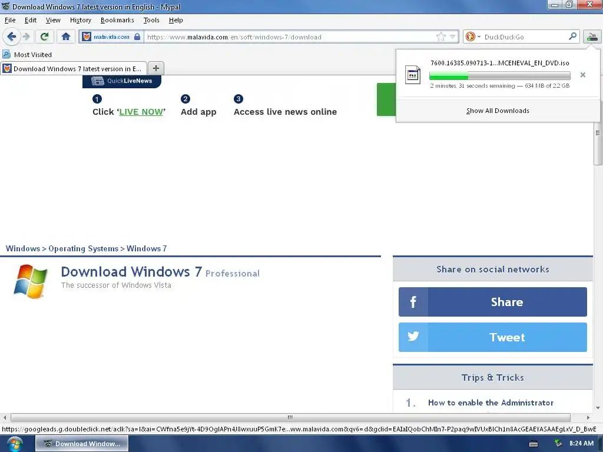Toggle the downloads toolbar button
This screenshot has height=452, width=603.
coord(592,37)
